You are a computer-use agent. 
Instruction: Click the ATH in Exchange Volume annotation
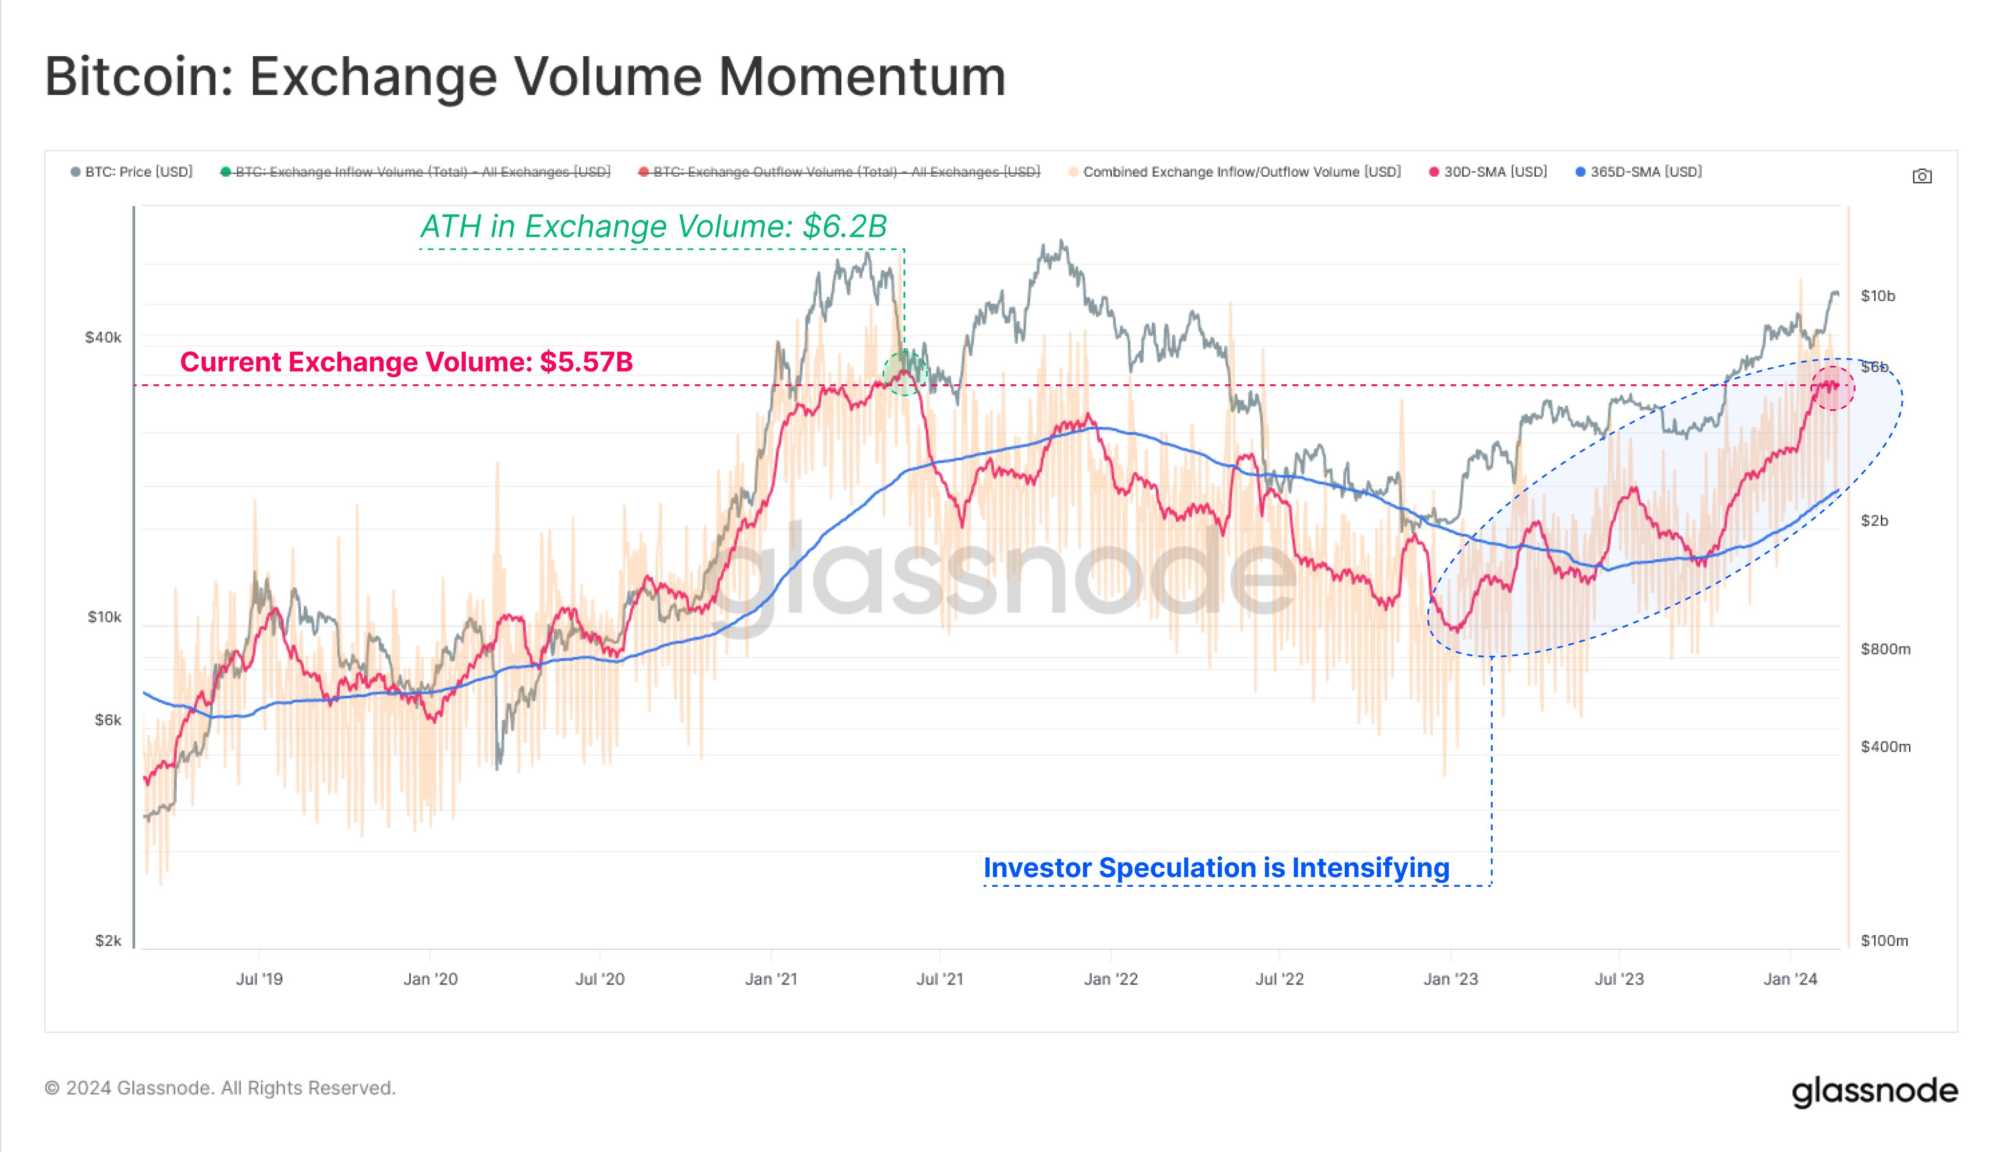coord(653,226)
